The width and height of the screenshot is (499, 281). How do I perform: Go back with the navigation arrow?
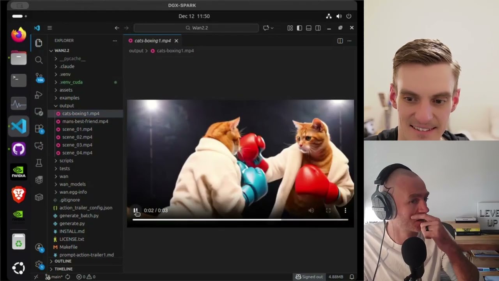pyautogui.click(x=117, y=28)
